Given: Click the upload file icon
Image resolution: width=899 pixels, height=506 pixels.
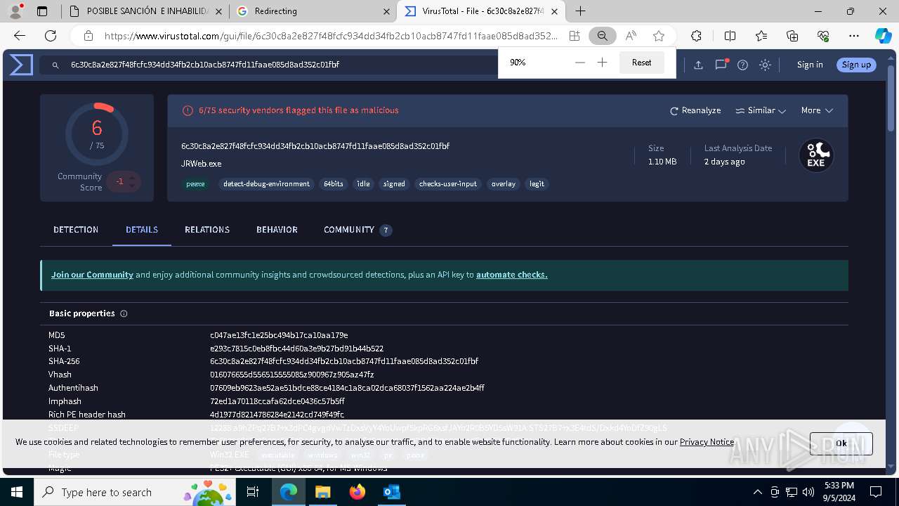Looking at the screenshot, I should [698, 65].
